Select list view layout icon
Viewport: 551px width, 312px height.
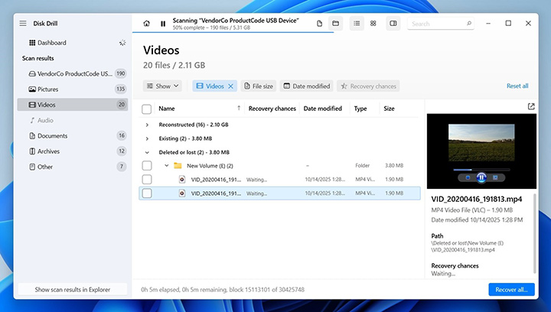[357, 24]
